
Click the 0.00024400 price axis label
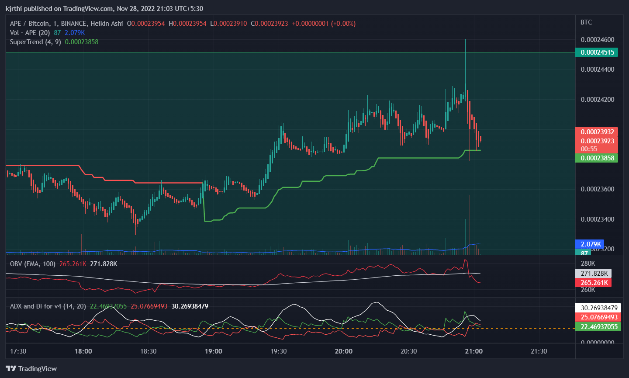click(x=598, y=69)
